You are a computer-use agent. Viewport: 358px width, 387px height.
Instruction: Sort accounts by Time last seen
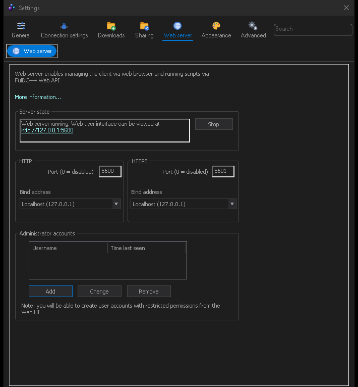(147, 248)
